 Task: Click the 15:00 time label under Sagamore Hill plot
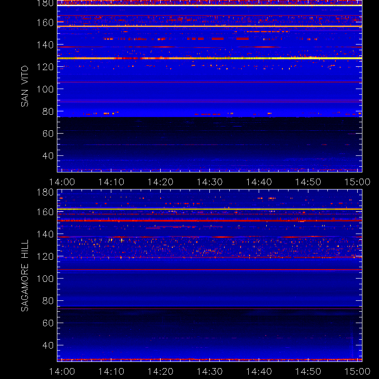(357, 371)
